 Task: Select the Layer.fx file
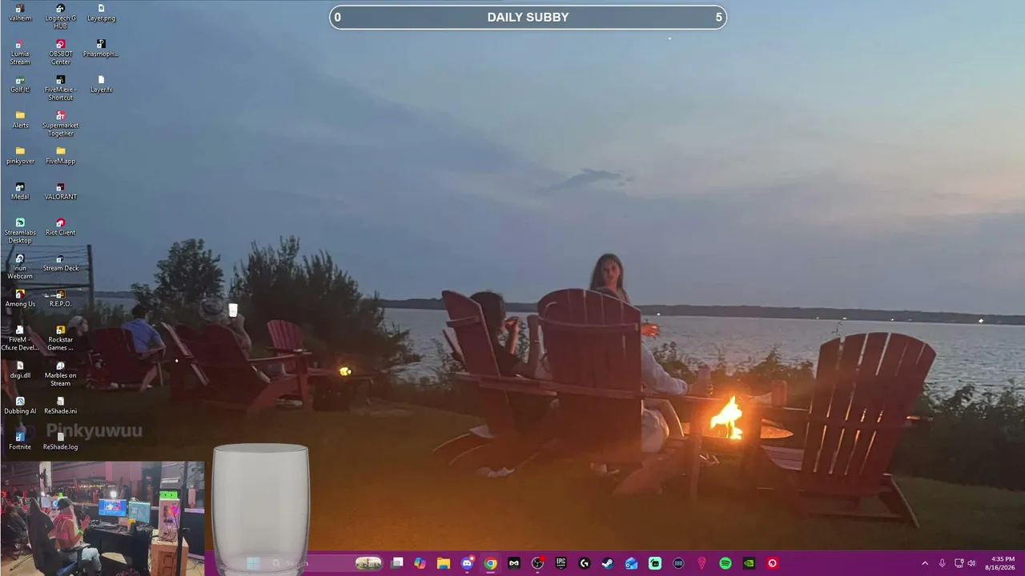[x=101, y=85]
